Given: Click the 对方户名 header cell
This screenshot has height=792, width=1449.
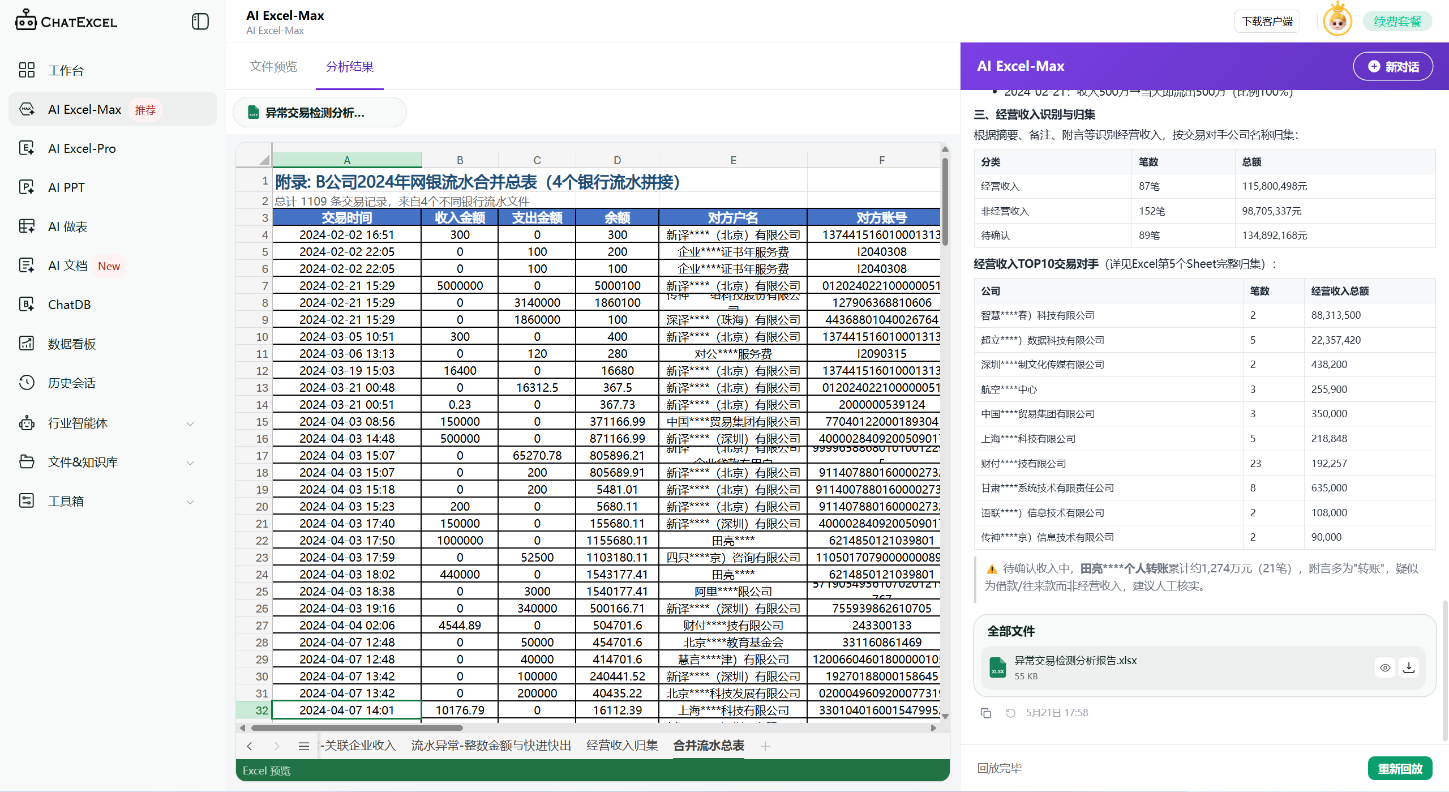Looking at the screenshot, I should (x=733, y=218).
